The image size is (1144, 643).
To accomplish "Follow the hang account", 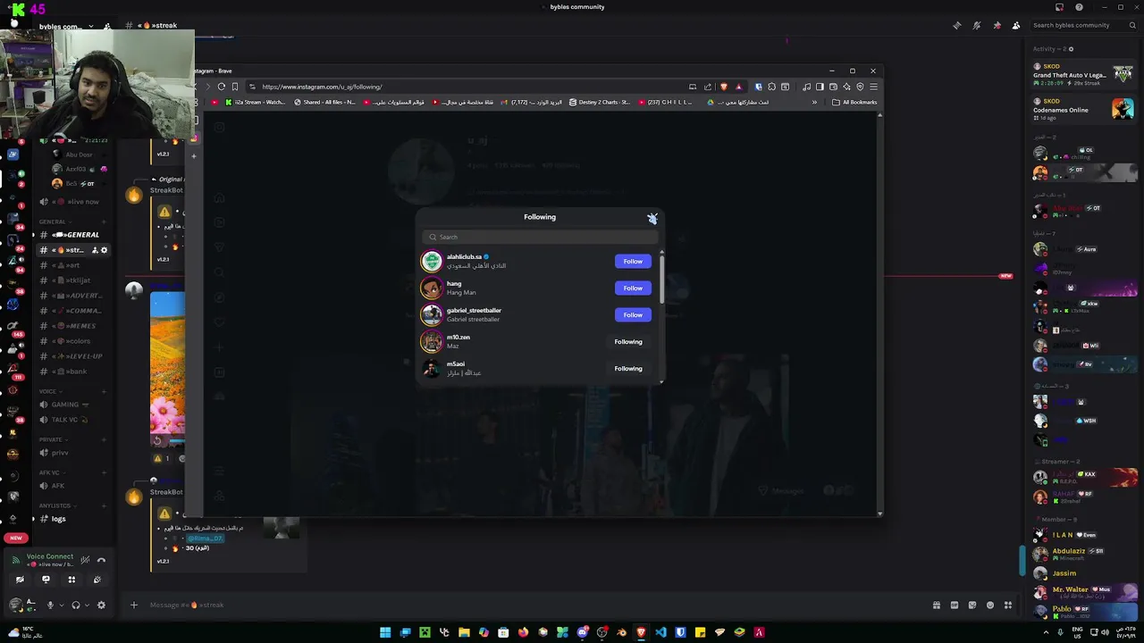I will [x=633, y=288].
